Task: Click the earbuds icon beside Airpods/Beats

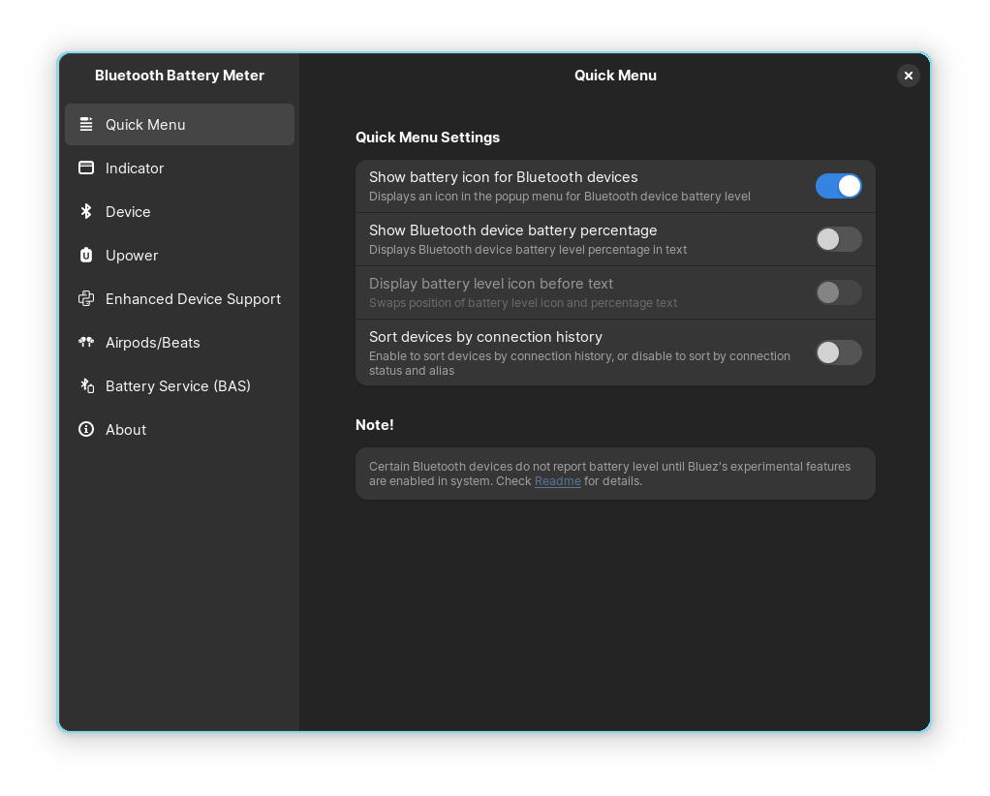Action: (x=86, y=342)
